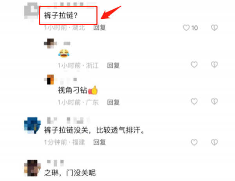
Task: Open the pixelated avatar of 裤子拉链? commenter
Action: pos(32,11)
